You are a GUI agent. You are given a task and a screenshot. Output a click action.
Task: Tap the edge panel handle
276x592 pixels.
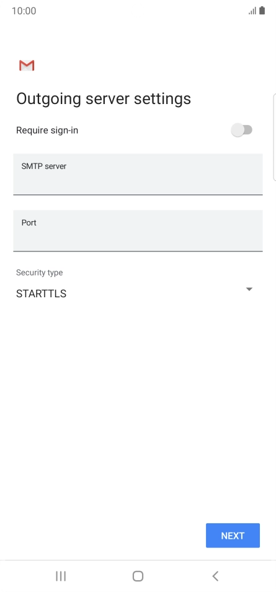274,137
